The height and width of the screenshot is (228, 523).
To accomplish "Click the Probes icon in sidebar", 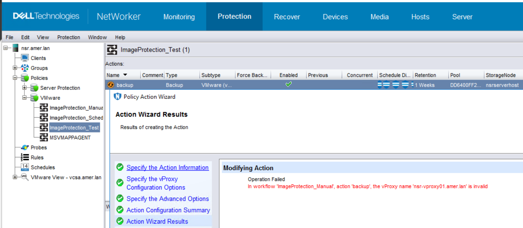I will coord(25,147).
